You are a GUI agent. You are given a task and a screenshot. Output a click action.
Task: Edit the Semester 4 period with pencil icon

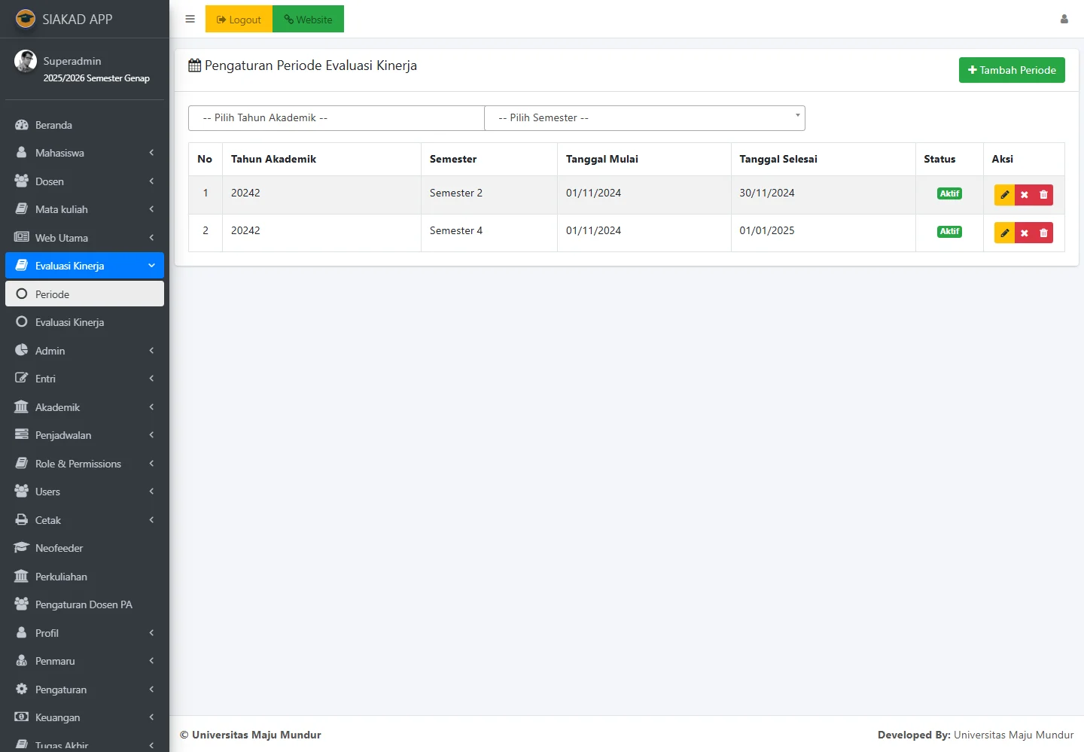click(1004, 233)
